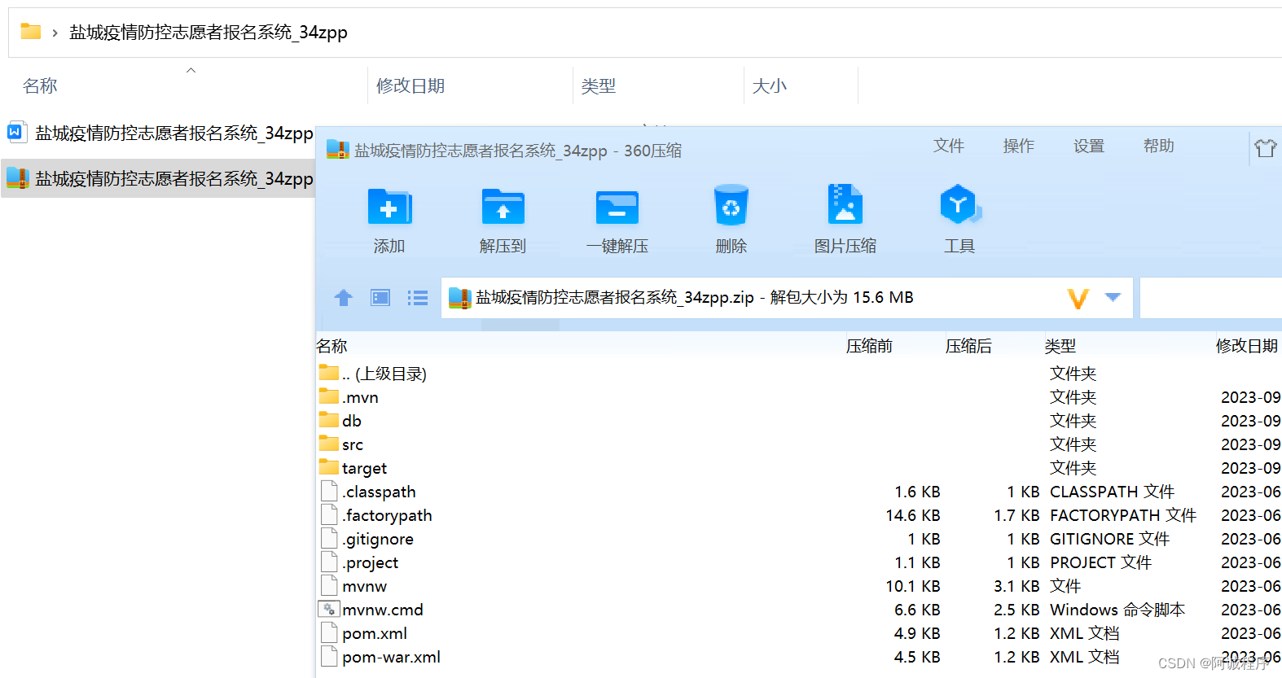Click the 删除 (Delete) trash icon
Viewport: 1282px width, 678px height.
(x=731, y=204)
